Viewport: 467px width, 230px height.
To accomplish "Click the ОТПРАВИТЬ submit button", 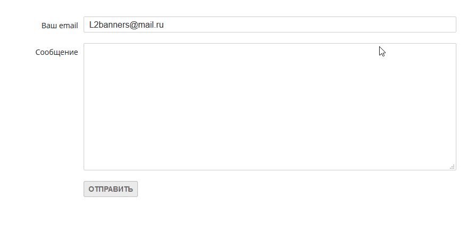I will point(111,189).
